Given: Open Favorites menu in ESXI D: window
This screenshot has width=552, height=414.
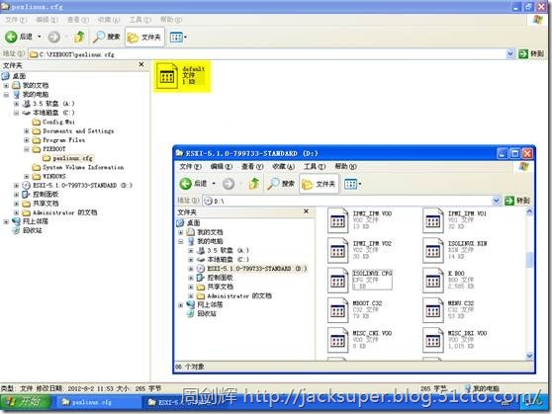Looking at the screenshot, I should [283, 166].
